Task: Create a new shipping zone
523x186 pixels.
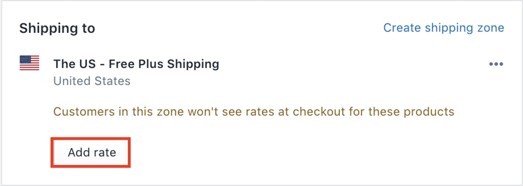Action: pos(443,28)
